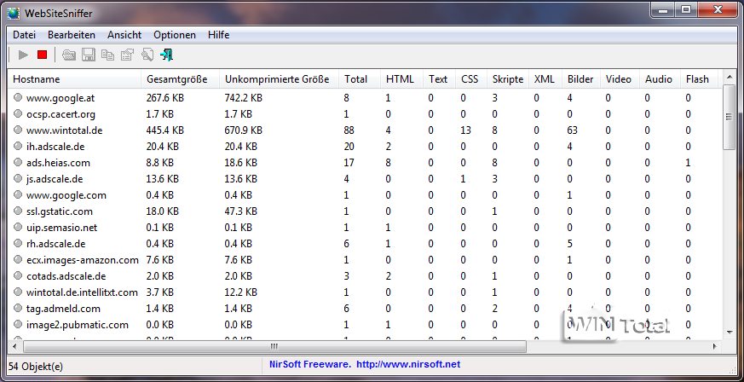Click the status dot beside ocsp.cacert.org

click(18, 113)
